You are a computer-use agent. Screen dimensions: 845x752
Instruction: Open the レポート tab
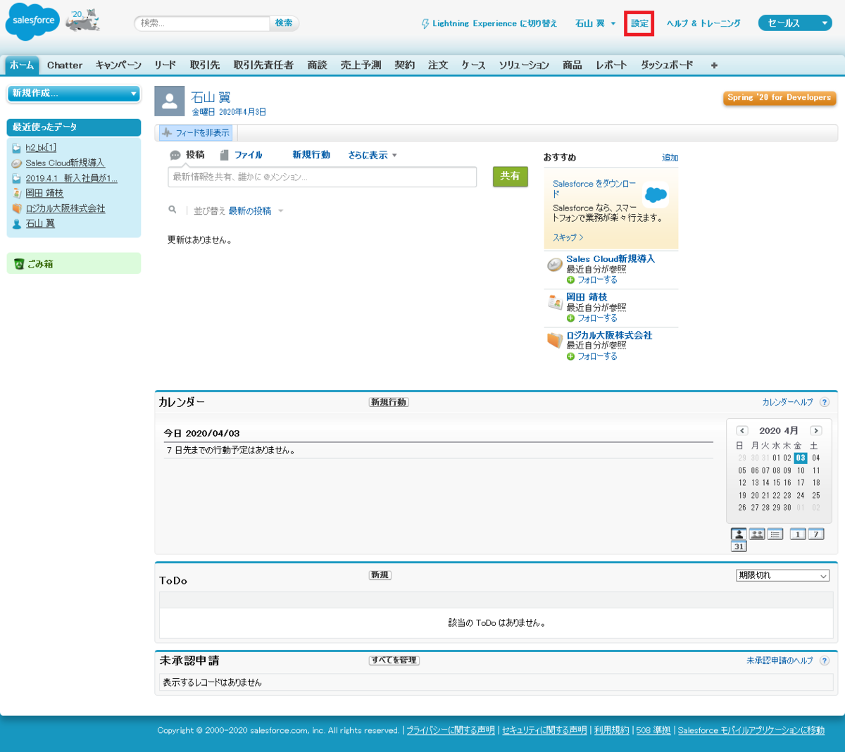(611, 65)
